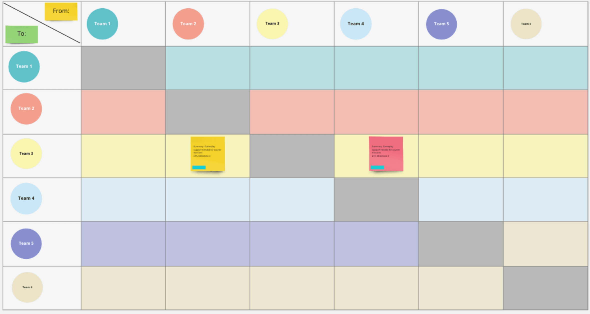Select Team 3 row label
The image size is (590, 314).
click(26, 154)
